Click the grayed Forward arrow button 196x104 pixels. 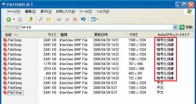click(x=20, y=19)
